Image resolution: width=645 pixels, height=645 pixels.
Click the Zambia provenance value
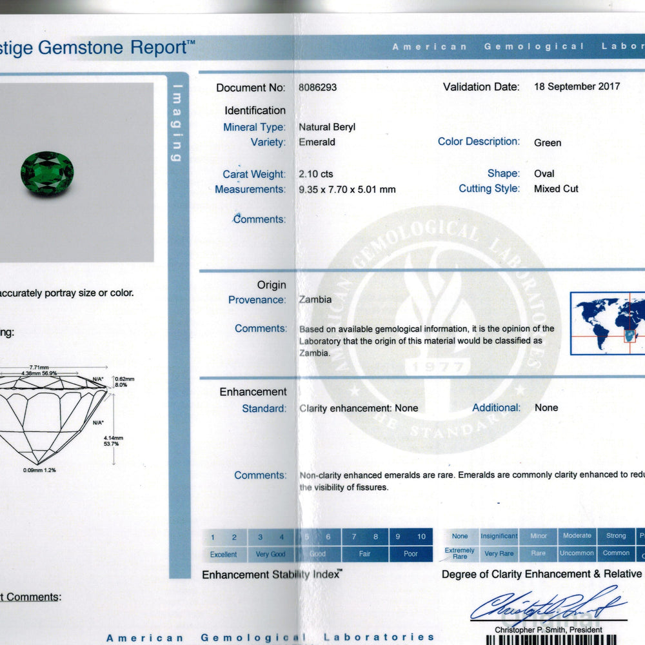point(315,299)
